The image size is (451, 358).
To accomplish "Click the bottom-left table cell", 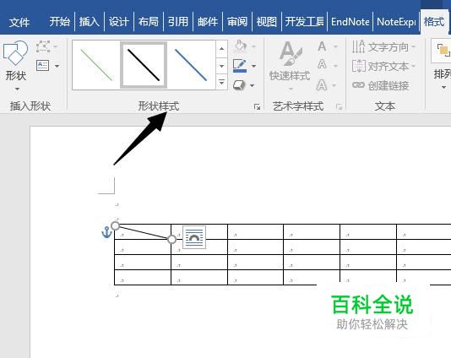I will pos(143,278).
